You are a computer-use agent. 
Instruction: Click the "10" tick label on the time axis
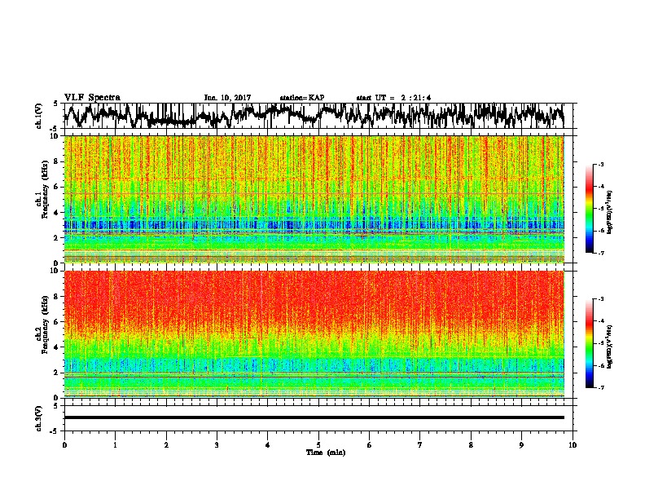pyautogui.click(x=573, y=445)
